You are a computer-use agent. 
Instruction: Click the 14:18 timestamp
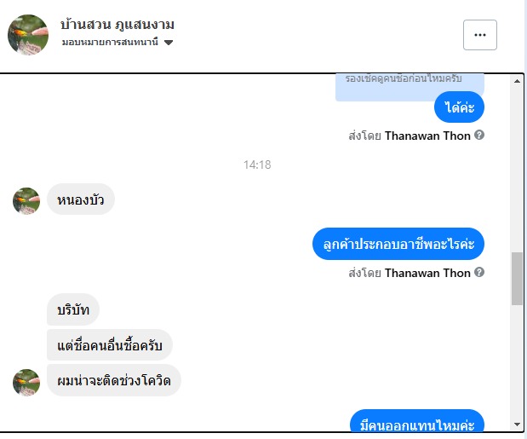pyautogui.click(x=257, y=165)
